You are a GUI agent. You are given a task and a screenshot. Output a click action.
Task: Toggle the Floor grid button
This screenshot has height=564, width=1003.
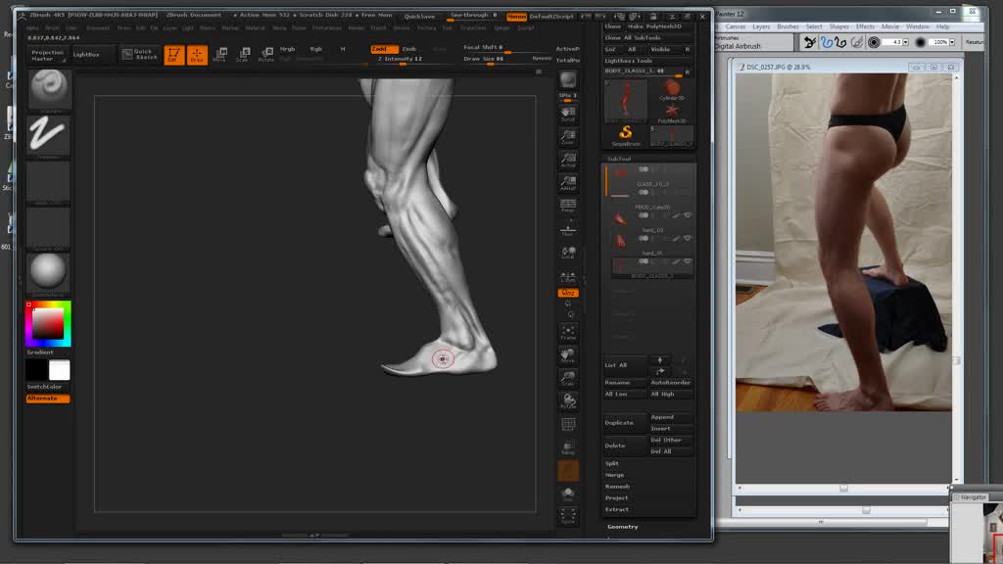click(x=568, y=228)
